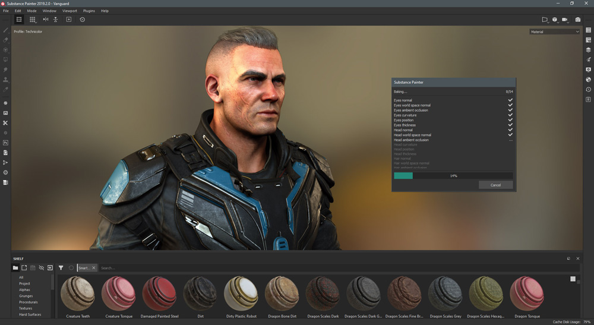Cancel the baking process
The width and height of the screenshot is (594, 325).
click(x=495, y=185)
